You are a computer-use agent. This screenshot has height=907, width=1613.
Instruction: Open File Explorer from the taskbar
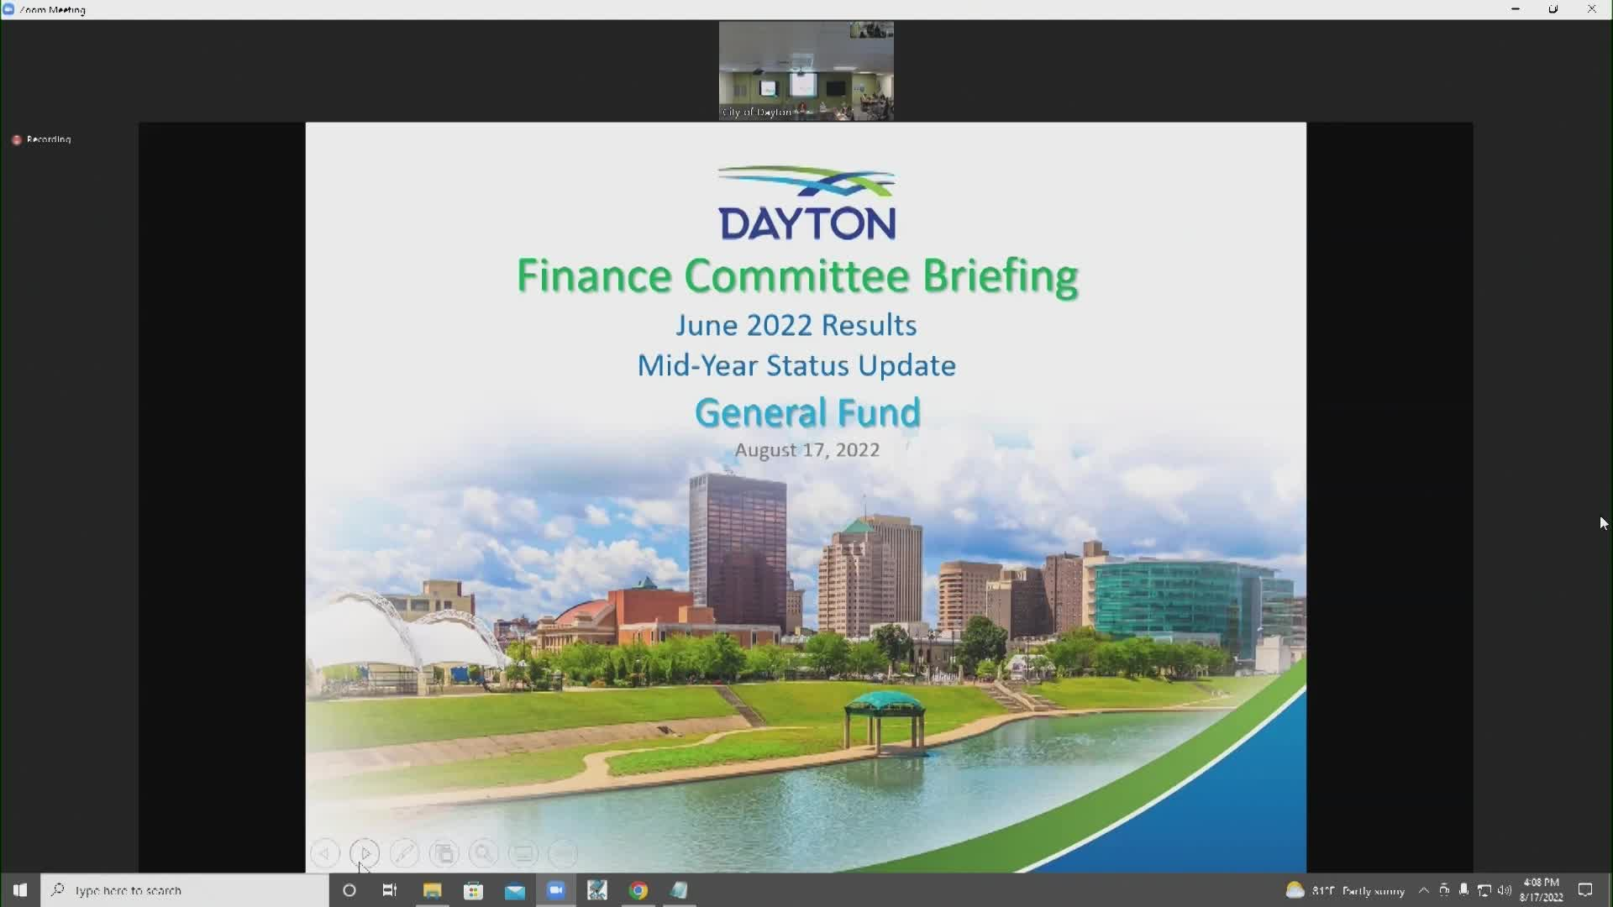pos(432,890)
